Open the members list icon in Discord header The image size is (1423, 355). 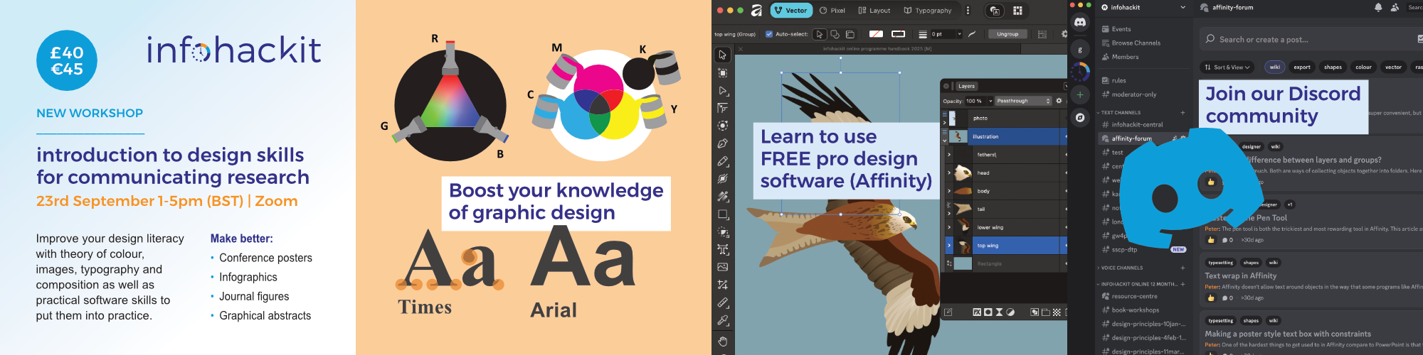point(1395,7)
